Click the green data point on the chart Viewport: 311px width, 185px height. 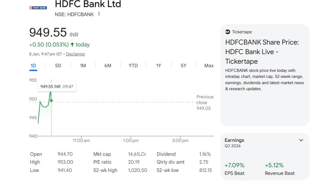click(x=51, y=101)
